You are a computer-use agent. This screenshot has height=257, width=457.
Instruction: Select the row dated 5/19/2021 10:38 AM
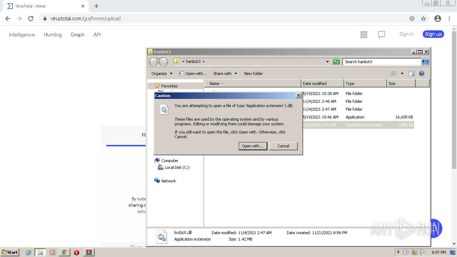click(358, 94)
